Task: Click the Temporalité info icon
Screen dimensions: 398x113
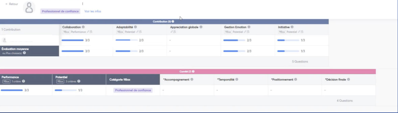Action: click(x=237, y=79)
